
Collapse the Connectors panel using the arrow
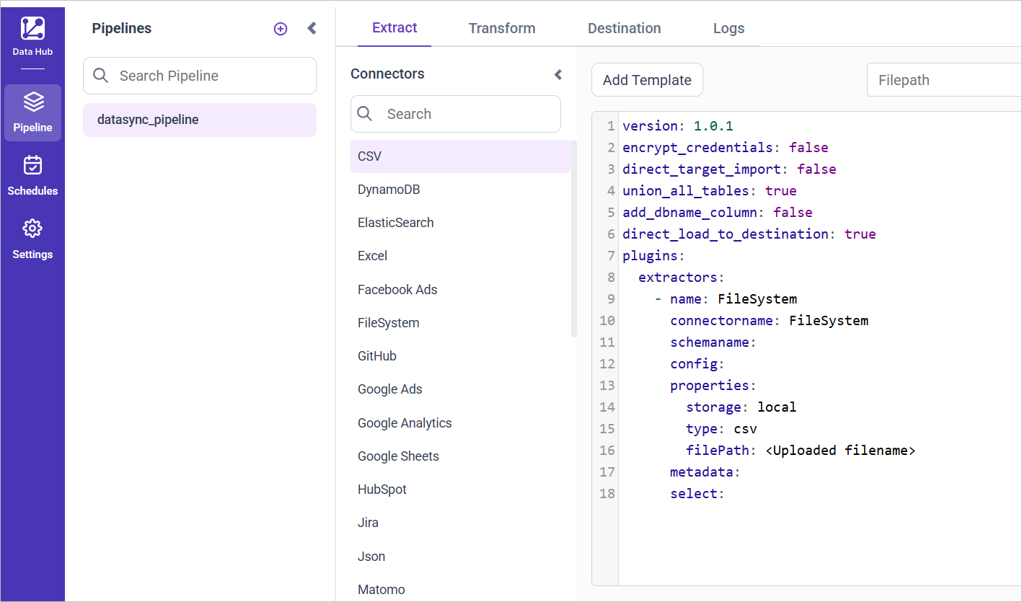pyautogui.click(x=558, y=74)
